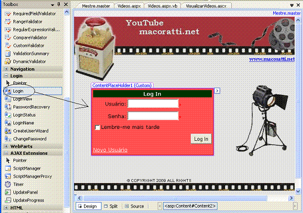Screen dimensions: 303x213
Task: Choose the RegularExpressionValidator icon
Action: click(x=8, y=29)
